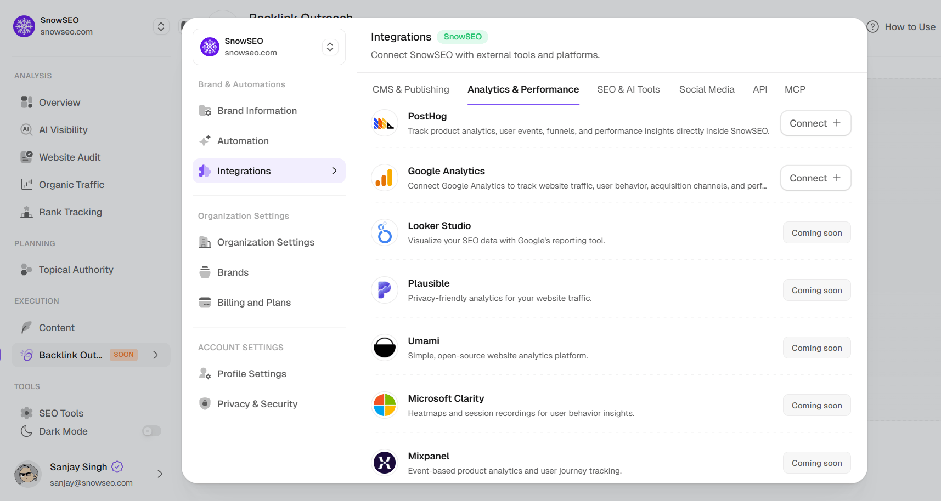
Task: Select the Analytics & Performance tab
Action: tap(523, 89)
